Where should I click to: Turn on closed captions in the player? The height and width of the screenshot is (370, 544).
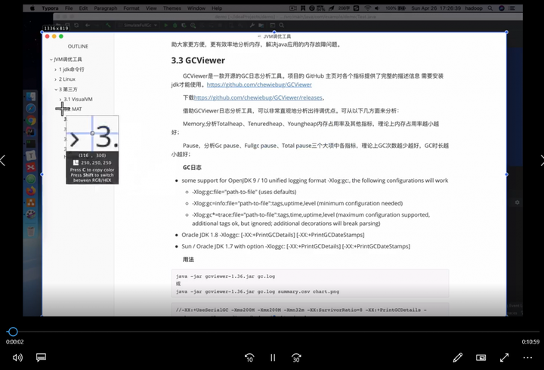(x=41, y=357)
